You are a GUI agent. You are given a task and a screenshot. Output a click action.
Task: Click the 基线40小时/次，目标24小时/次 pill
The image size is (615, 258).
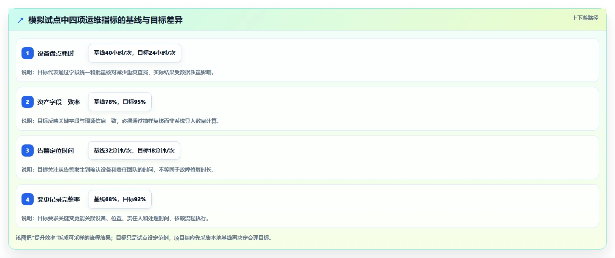[135, 53]
